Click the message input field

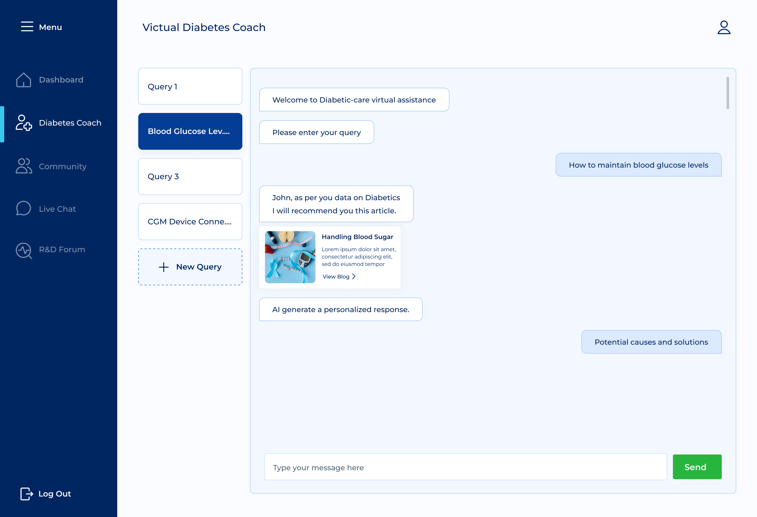pos(465,467)
